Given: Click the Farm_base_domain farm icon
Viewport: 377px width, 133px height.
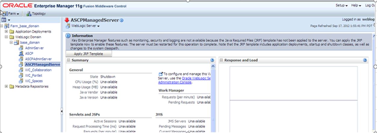Looking at the screenshot, I should coord(7,26).
